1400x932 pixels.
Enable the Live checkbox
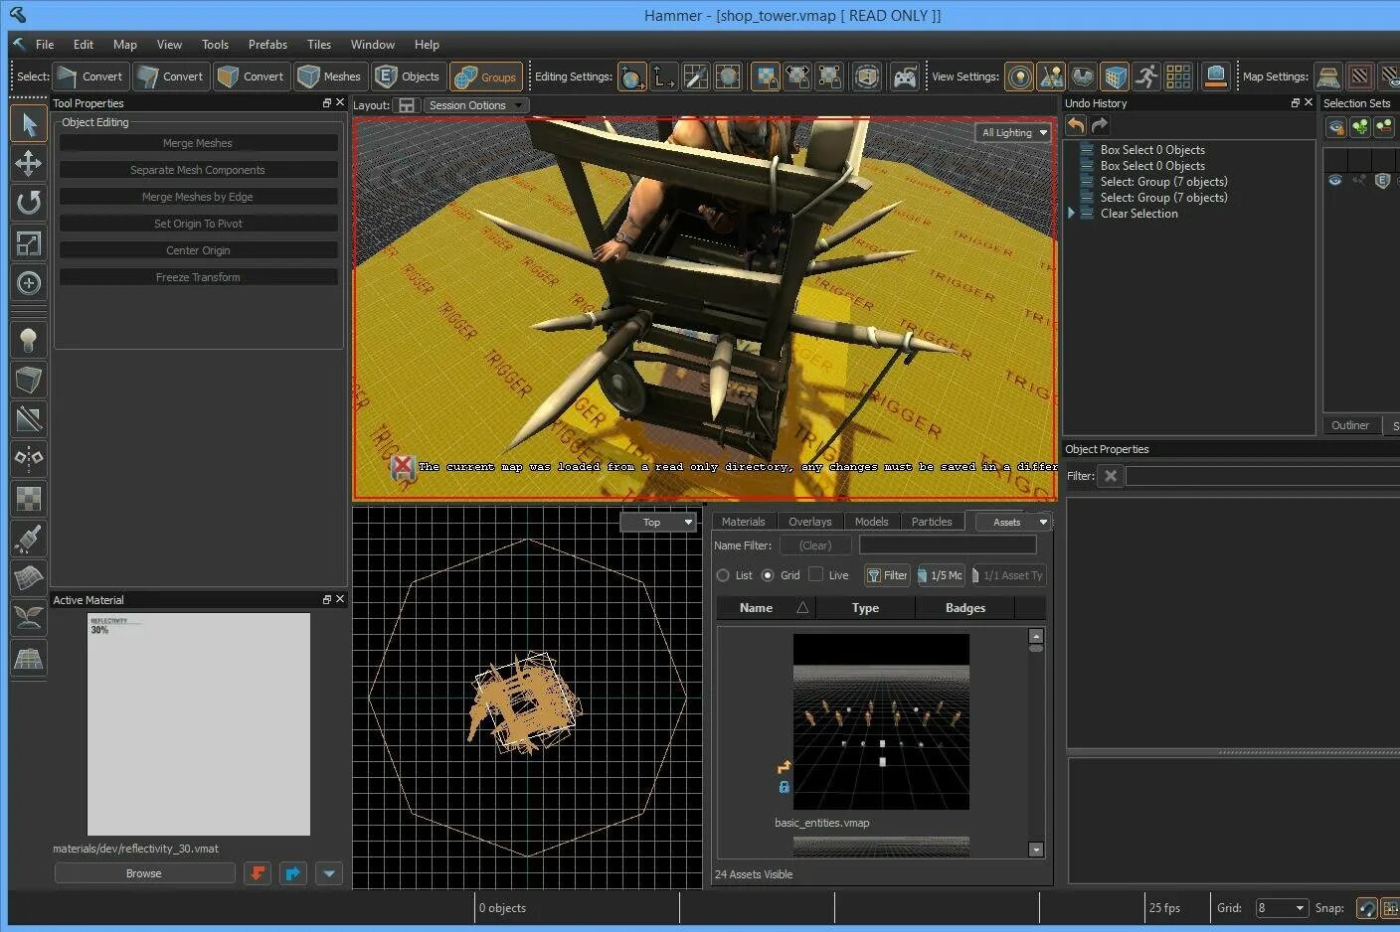point(816,574)
